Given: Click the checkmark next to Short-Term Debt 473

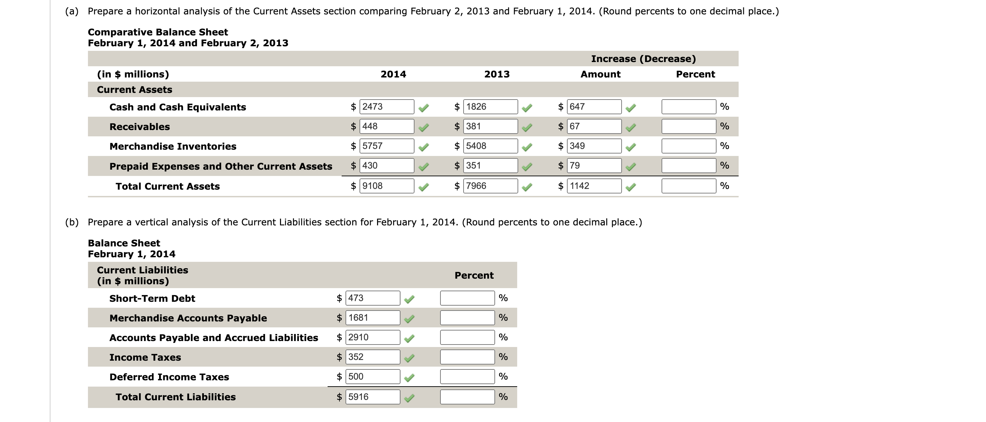Looking at the screenshot, I should 409,299.
